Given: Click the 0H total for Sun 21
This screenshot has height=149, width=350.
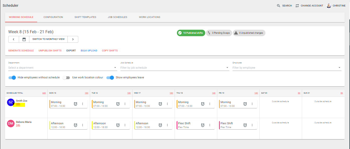Looking at the screenshot, I should pos(341,93).
